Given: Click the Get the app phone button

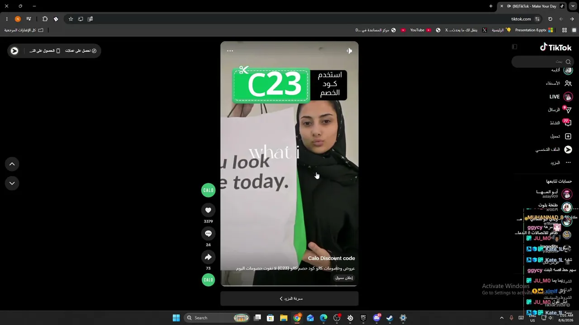Looking at the screenshot, I should [x=45, y=51].
